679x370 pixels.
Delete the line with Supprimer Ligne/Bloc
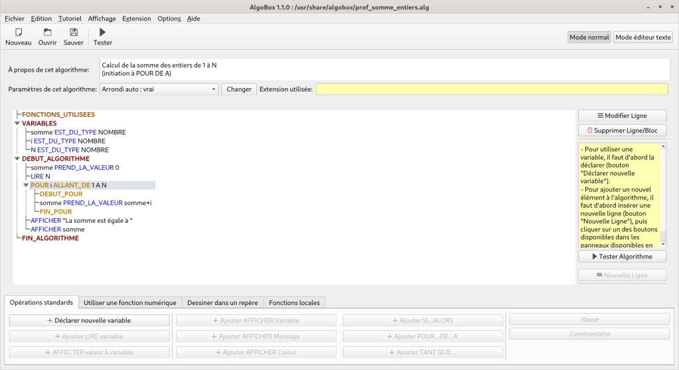tap(622, 131)
